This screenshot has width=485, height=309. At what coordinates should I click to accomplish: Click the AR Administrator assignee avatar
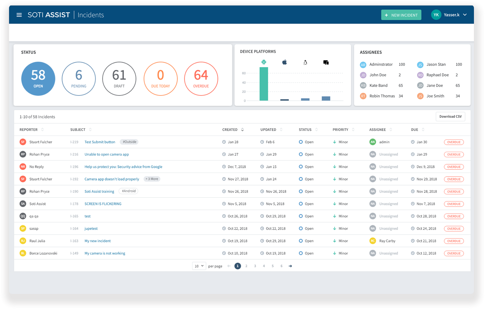[x=363, y=65]
